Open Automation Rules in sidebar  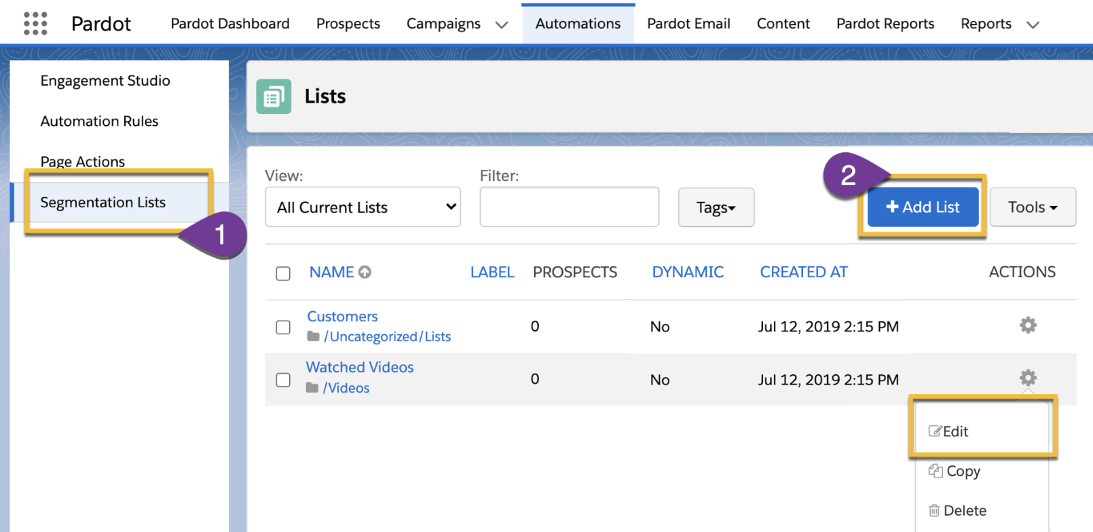99,121
